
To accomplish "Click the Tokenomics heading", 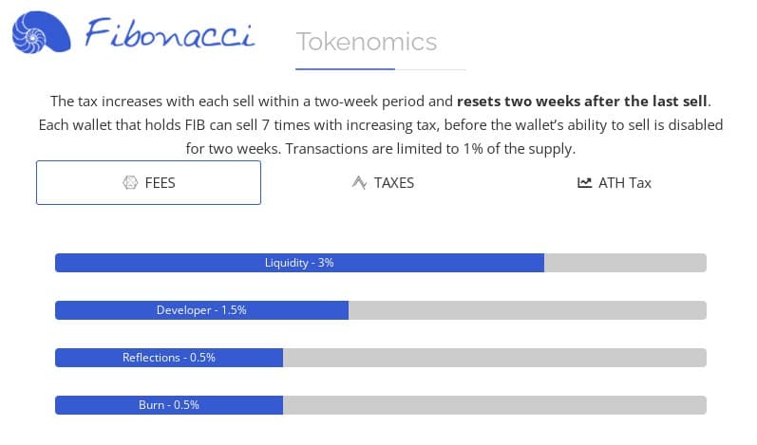I will point(367,42).
